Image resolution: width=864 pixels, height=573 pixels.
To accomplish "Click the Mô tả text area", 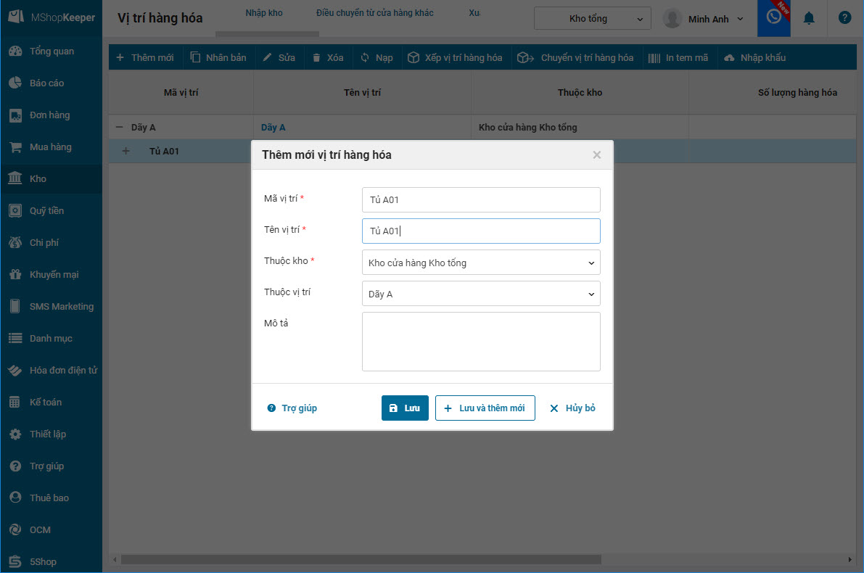I will tap(481, 342).
